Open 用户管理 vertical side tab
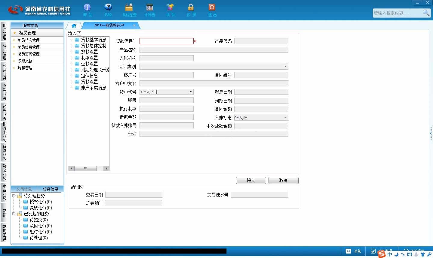Viewport: 433px width, 258px height. tap(4, 32)
